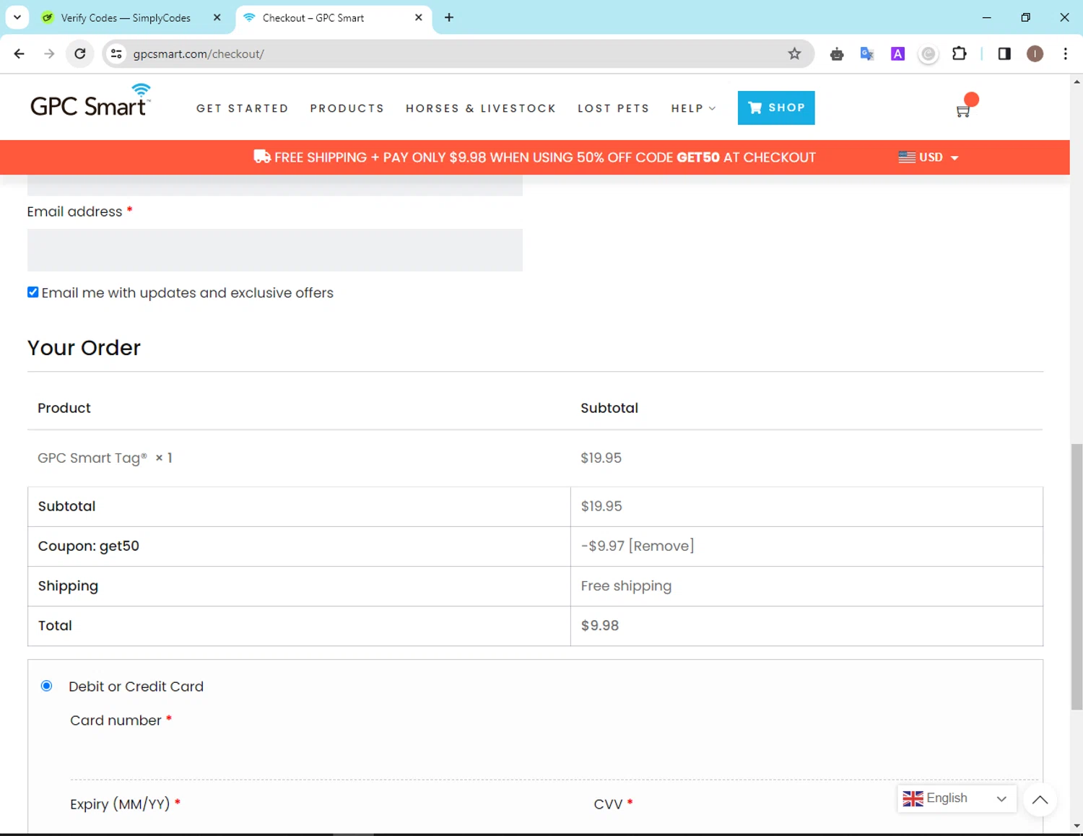Click the free shipping promo banner
Image resolution: width=1083 pixels, height=836 pixels.
(535, 157)
